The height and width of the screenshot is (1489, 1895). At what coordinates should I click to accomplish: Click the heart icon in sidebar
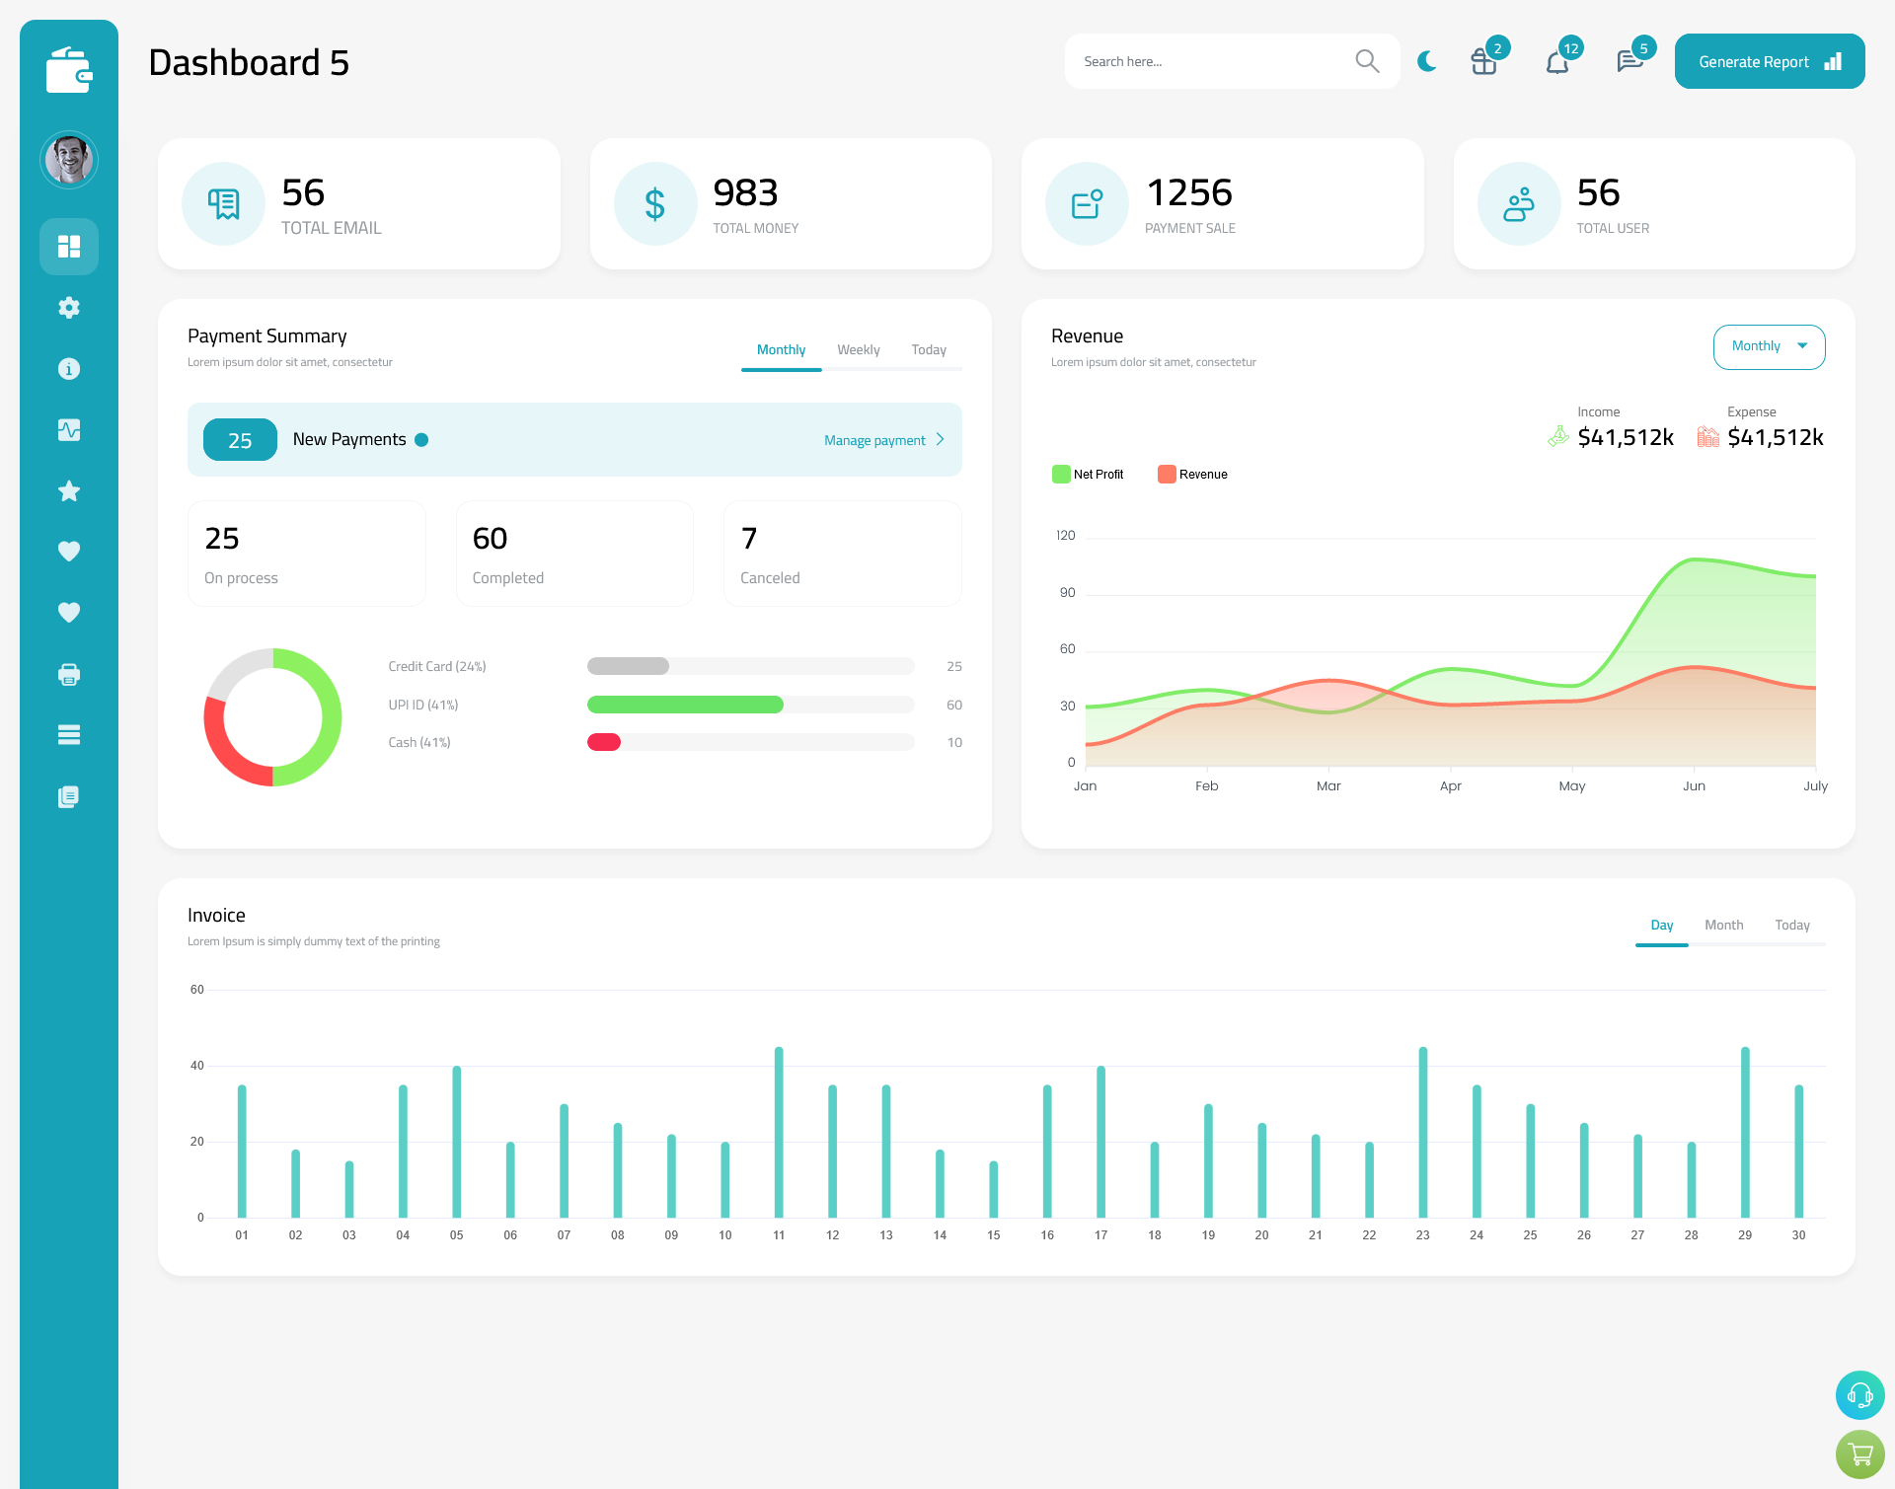point(69,551)
